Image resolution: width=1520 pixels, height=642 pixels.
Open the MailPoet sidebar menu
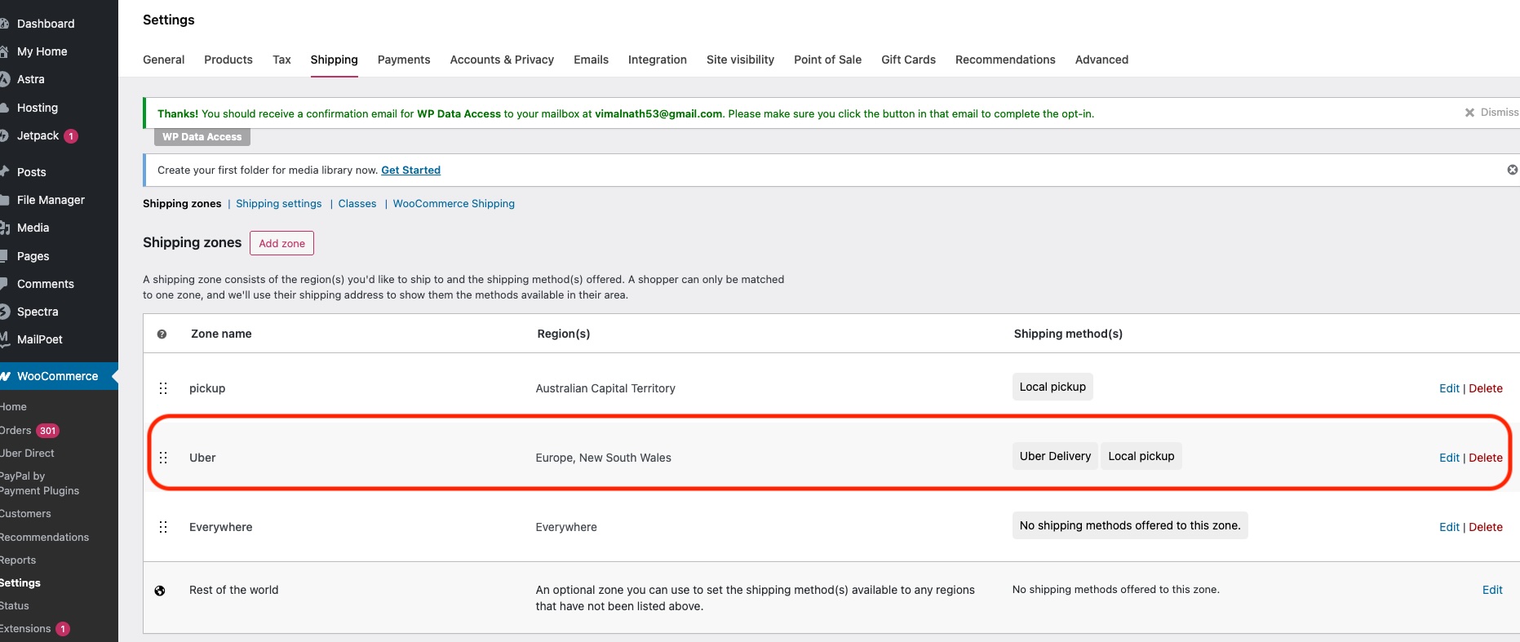pyautogui.click(x=39, y=339)
